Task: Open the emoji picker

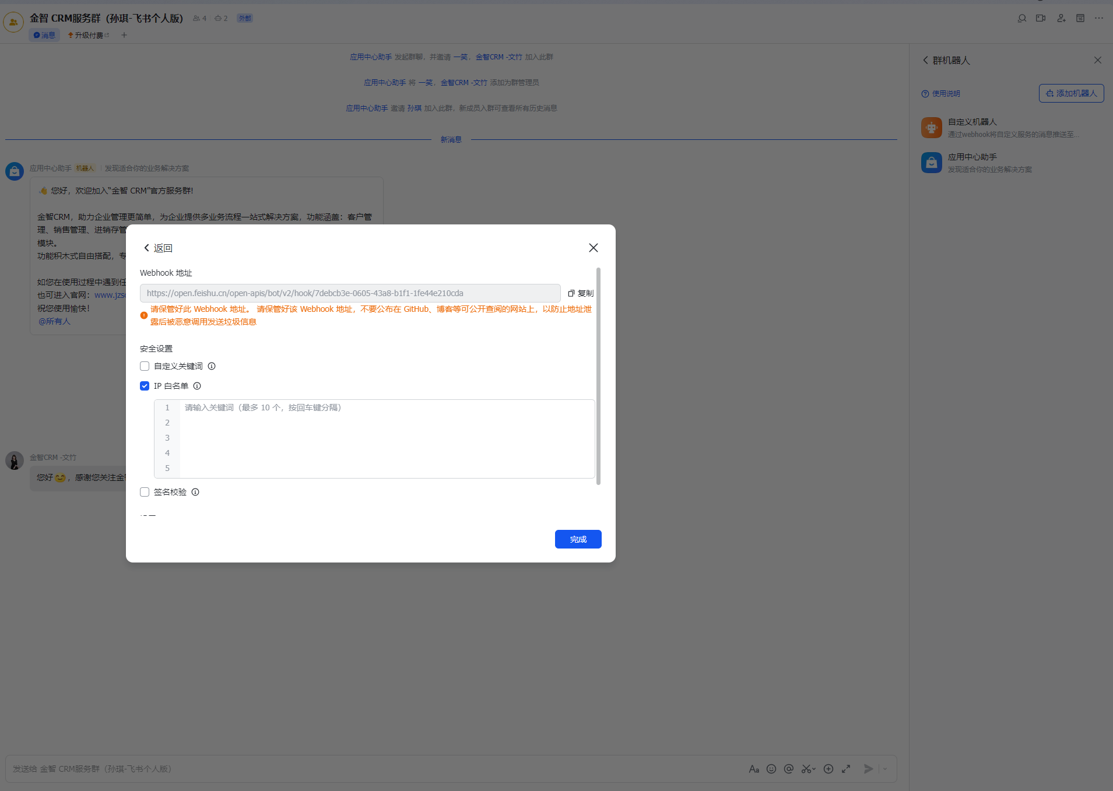Action: (771, 769)
